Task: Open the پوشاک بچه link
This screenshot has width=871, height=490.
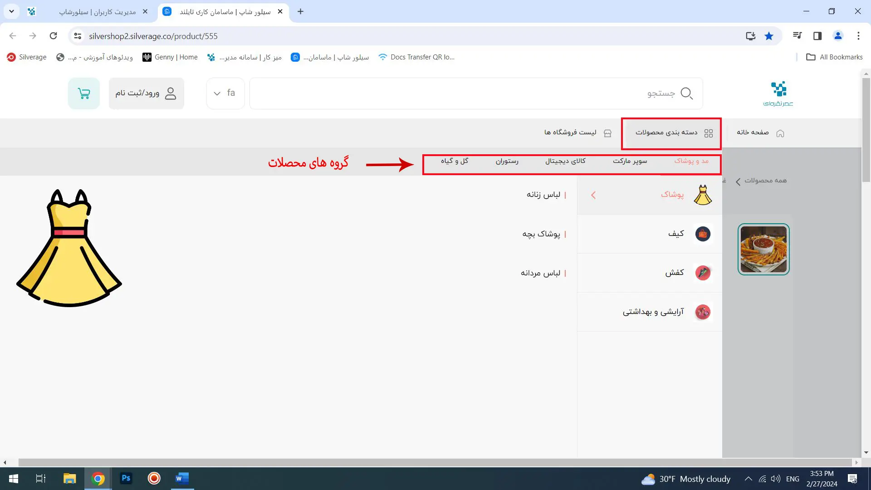Action: pyautogui.click(x=541, y=234)
